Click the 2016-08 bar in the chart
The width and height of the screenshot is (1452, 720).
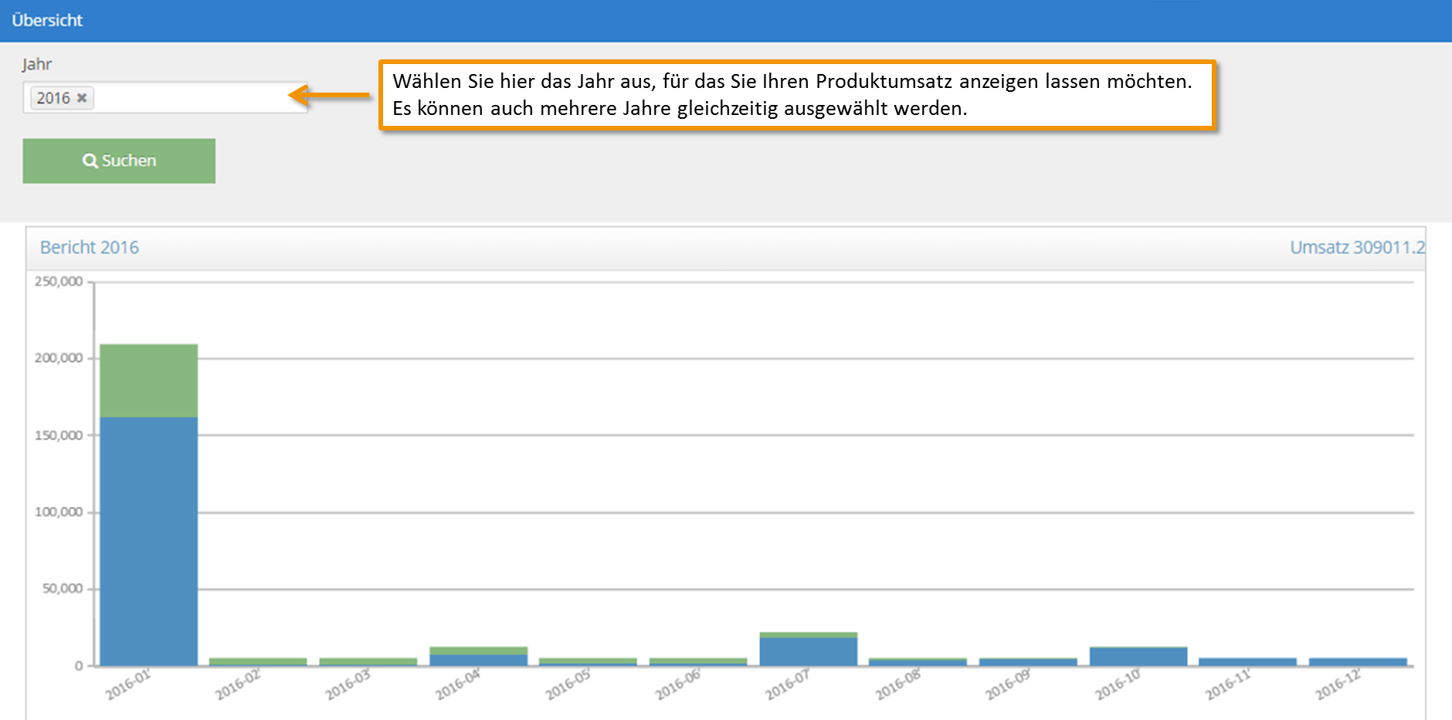[x=918, y=662]
